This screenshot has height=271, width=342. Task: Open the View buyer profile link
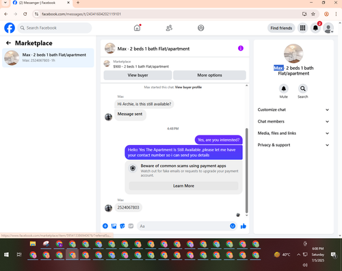188,87
